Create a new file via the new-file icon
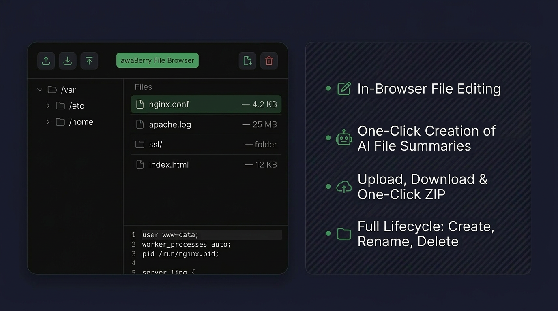Viewport: 558px width, 311px height. pos(247,60)
